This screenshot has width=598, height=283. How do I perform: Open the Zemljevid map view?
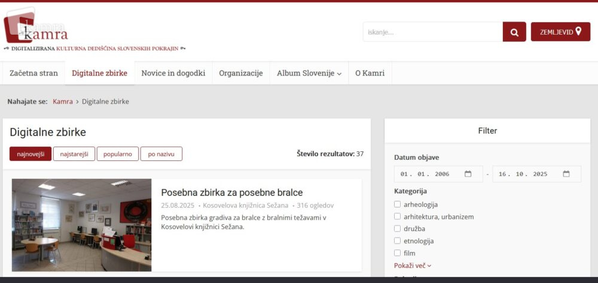[560, 32]
